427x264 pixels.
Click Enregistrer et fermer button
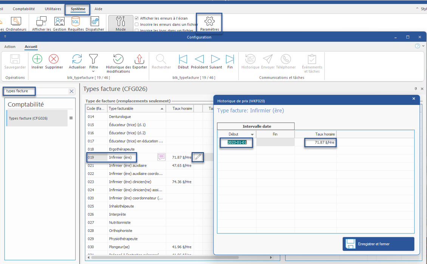pyautogui.click(x=378, y=244)
